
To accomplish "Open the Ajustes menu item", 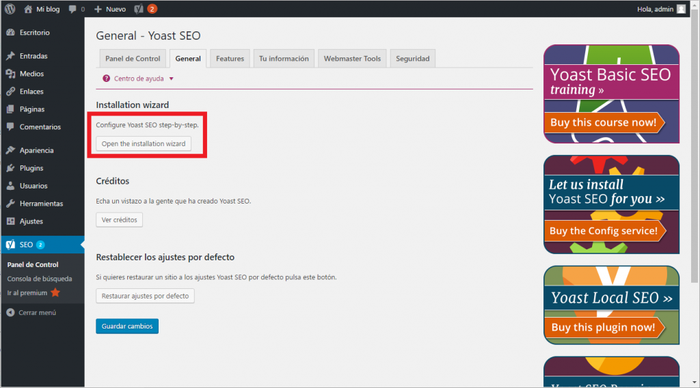I will tap(42, 221).
